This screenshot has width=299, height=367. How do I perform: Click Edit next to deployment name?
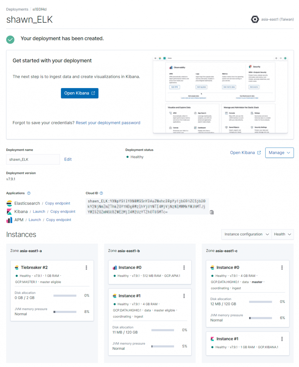click(68, 159)
